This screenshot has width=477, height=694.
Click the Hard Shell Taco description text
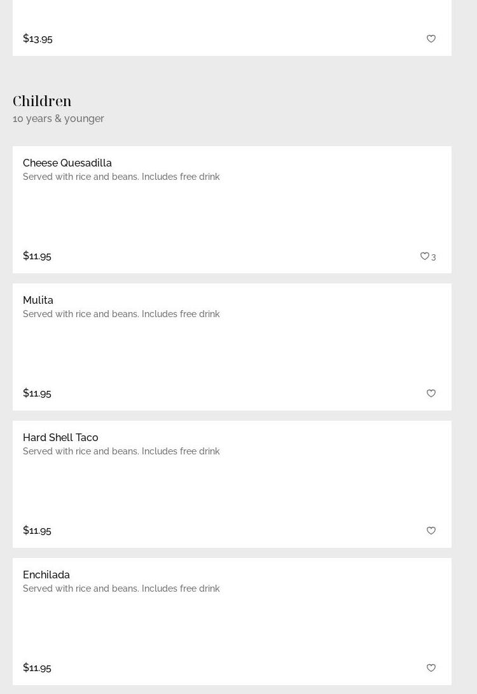[121, 451]
